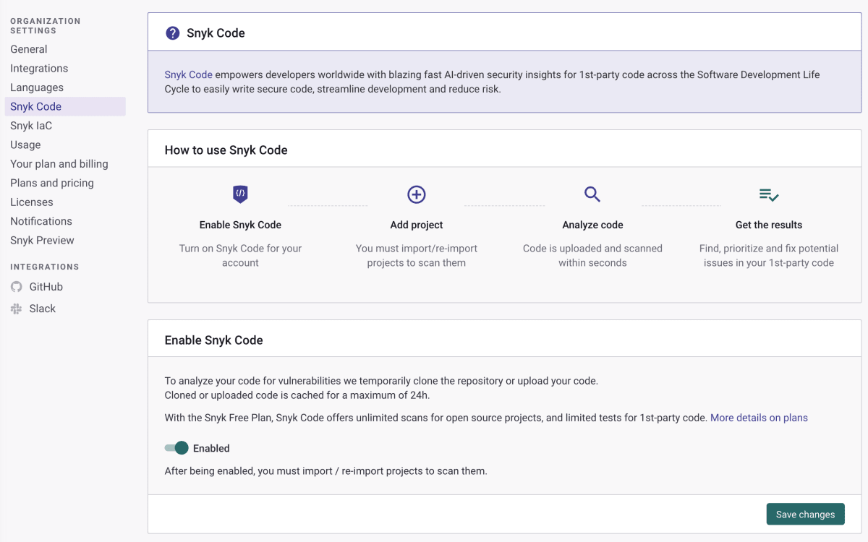Click the Enabled label next to switch
This screenshot has width=868, height=542.
coord(211,449)
